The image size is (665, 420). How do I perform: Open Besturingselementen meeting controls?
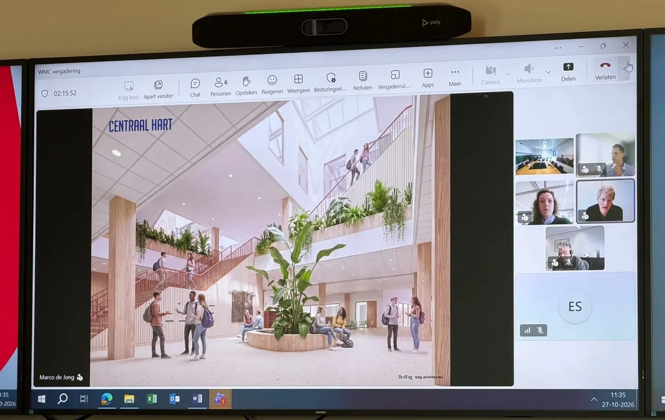click(330, 83)
